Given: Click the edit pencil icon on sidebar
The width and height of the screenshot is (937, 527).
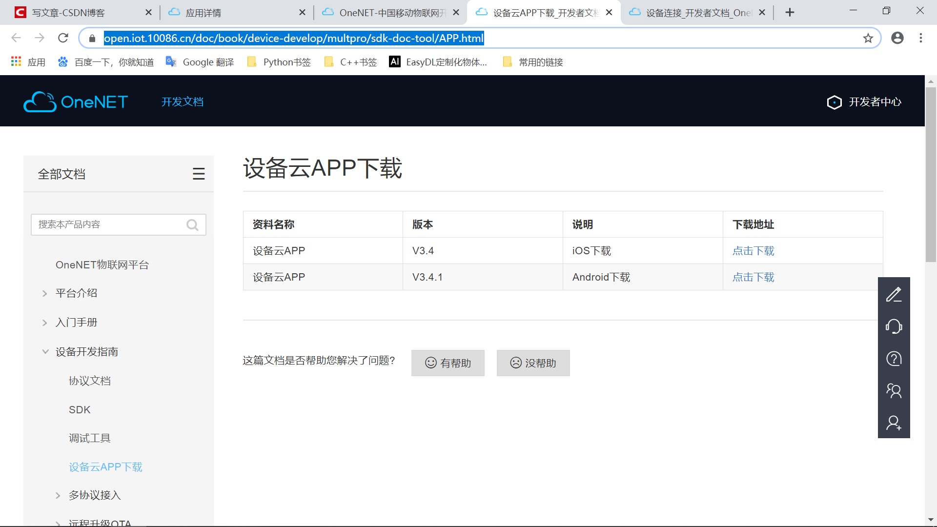Looking at the screenshot, I should 895,295.
